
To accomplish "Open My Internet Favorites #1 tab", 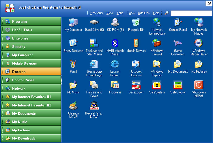I will 31,97.
